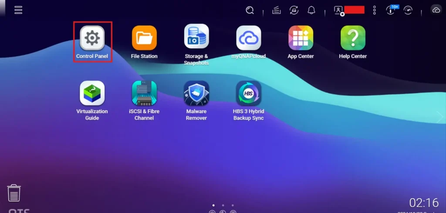Launch HBS 3 Hybrid Backup Sync
The image size is (446, 213).
[x=249, y=93]
